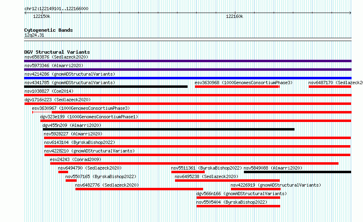Viewport: 363px width, 222px height.
Task: Select the red bar of esv24243
Action: (x=194, y=163)
